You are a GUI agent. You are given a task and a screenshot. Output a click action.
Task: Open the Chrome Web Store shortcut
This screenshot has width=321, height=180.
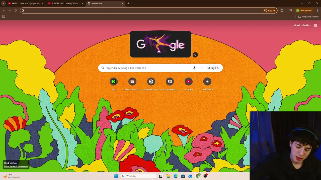click(x=170, y=84)
